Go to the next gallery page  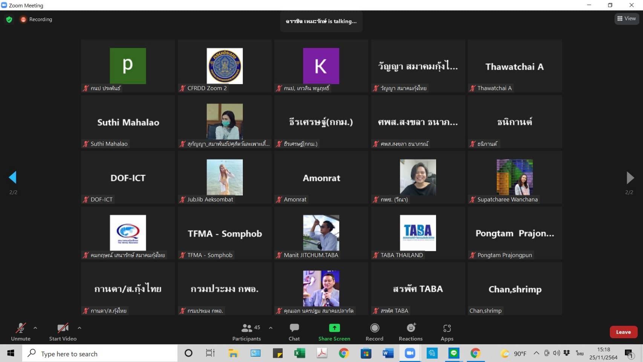[629, 178]
